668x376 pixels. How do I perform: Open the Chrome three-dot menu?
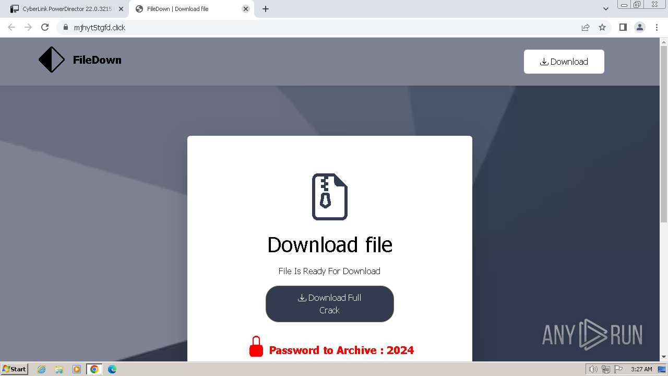[657, 27]
